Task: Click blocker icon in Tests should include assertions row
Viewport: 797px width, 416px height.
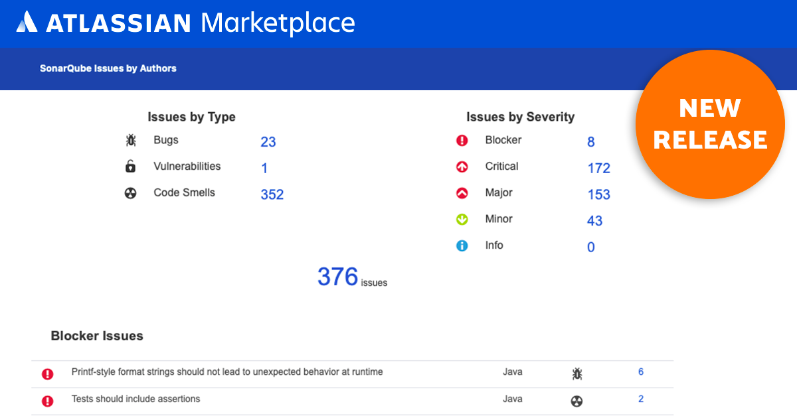Action: tap(47, 401)
